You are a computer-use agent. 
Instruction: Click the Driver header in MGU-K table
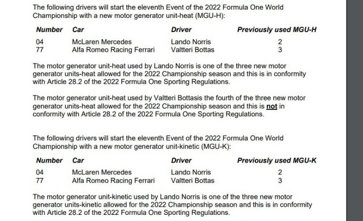tap(181, 161)
